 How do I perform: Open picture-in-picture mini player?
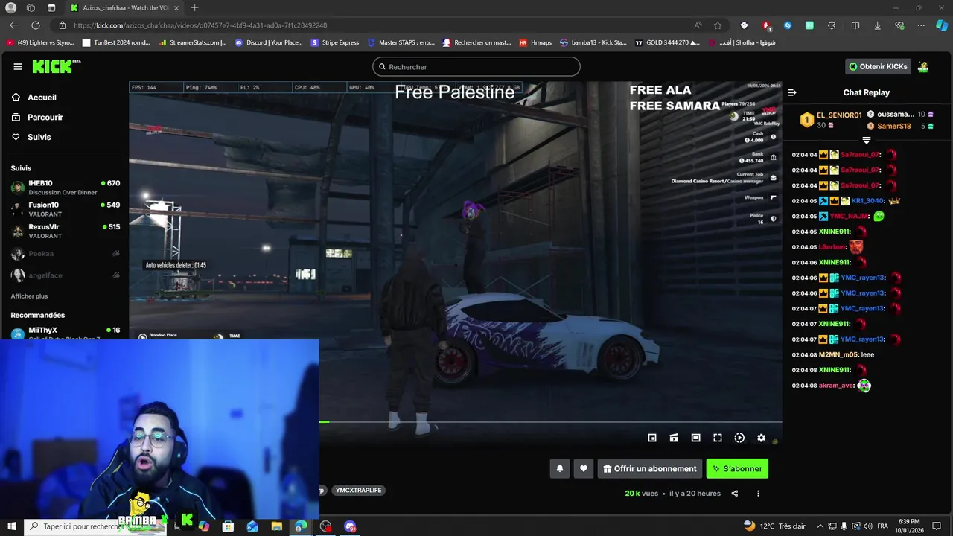coord(652,438)
